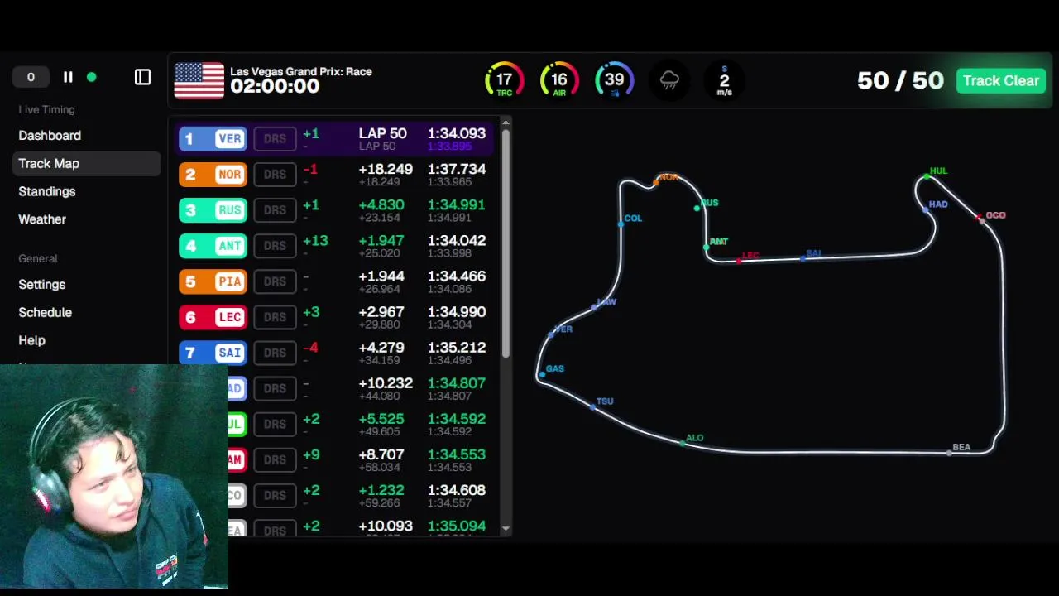Click the track temperature gauge 17

tap(504, 81)
